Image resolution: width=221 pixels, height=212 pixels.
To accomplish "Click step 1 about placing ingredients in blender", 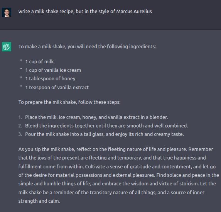I will (96, 117).
